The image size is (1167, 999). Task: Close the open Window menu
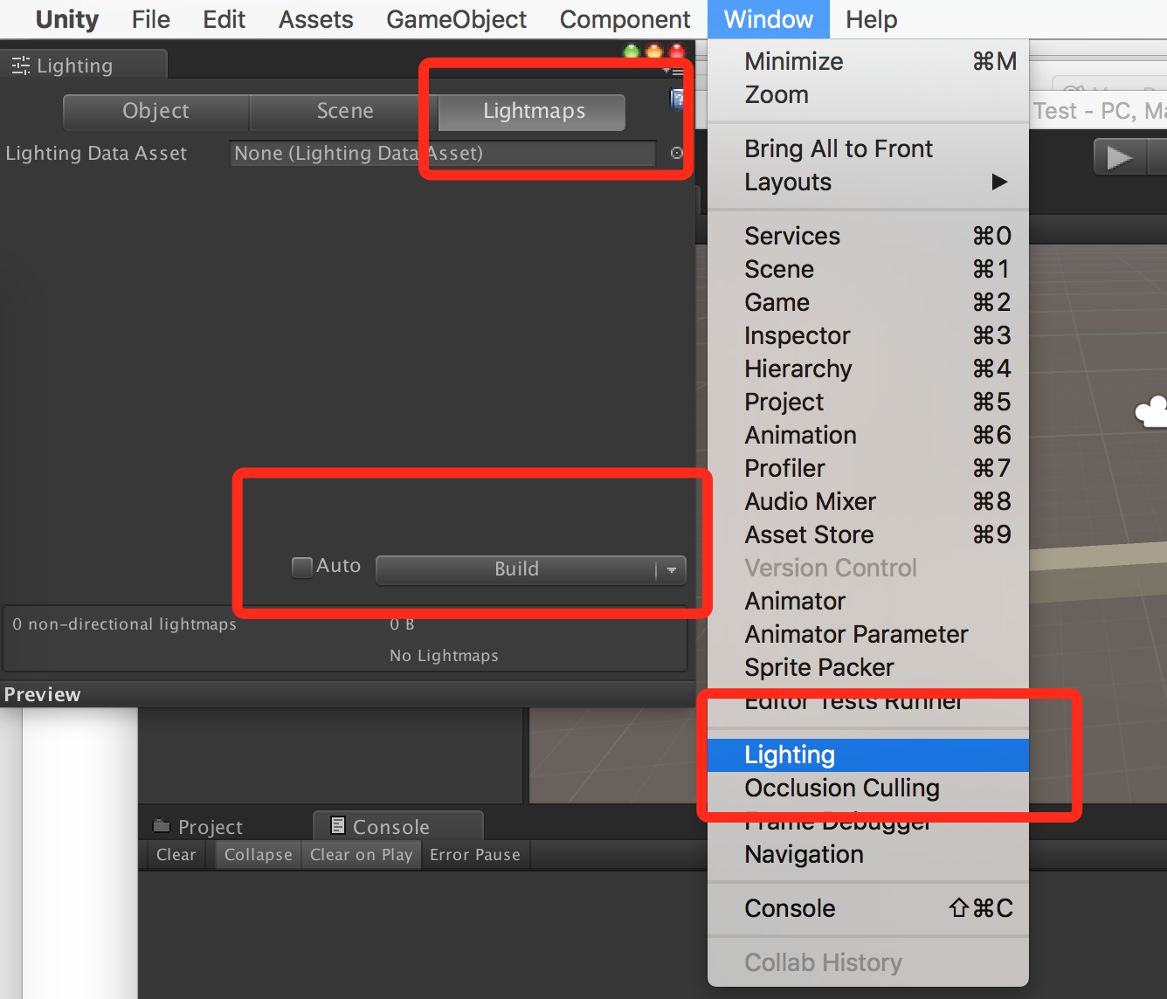(x=769, y=19)
